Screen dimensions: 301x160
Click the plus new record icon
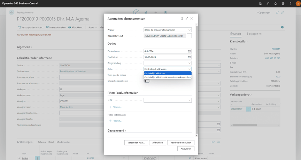click(156, 12)
